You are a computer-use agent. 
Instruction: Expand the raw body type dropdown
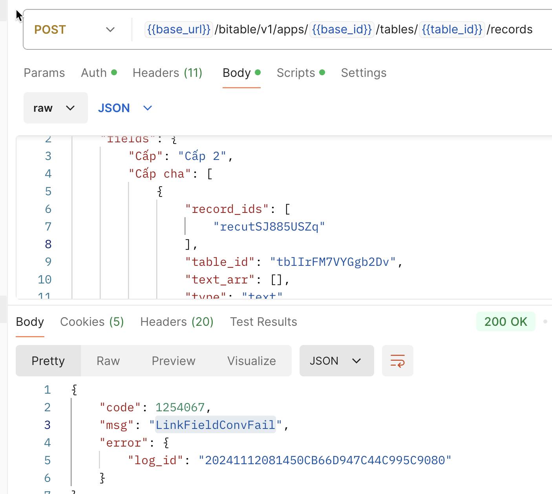[55, 108]
